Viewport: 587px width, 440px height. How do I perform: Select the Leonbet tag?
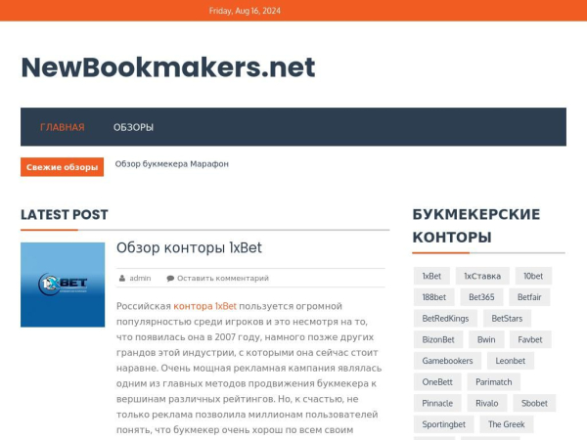click(511, 361)
